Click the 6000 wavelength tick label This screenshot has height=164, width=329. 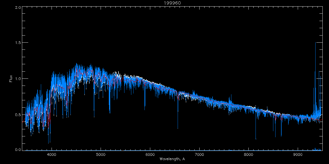[x=150, y=154]
